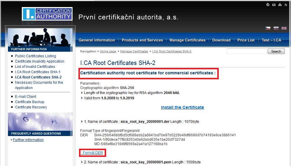This screenshot has width=291, height=166.
Task: Click the commercial certificates root certificate heading
Action: 148,73
